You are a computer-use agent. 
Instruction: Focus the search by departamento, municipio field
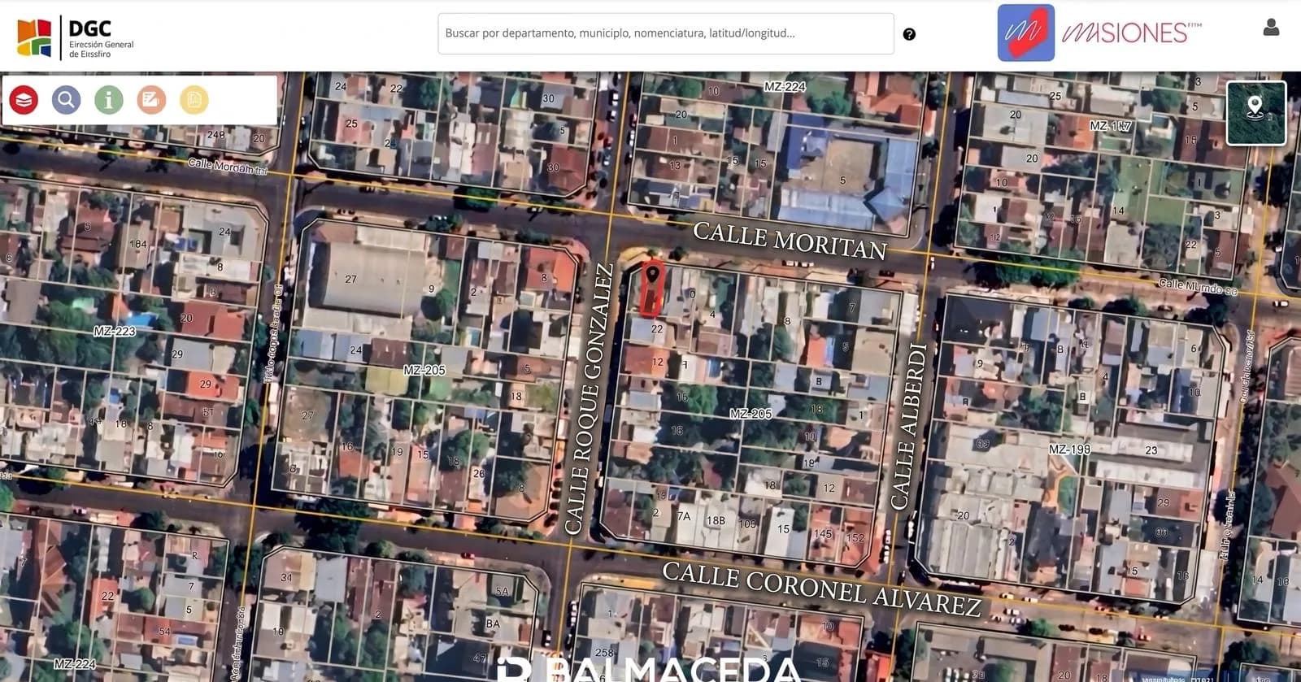666,33
